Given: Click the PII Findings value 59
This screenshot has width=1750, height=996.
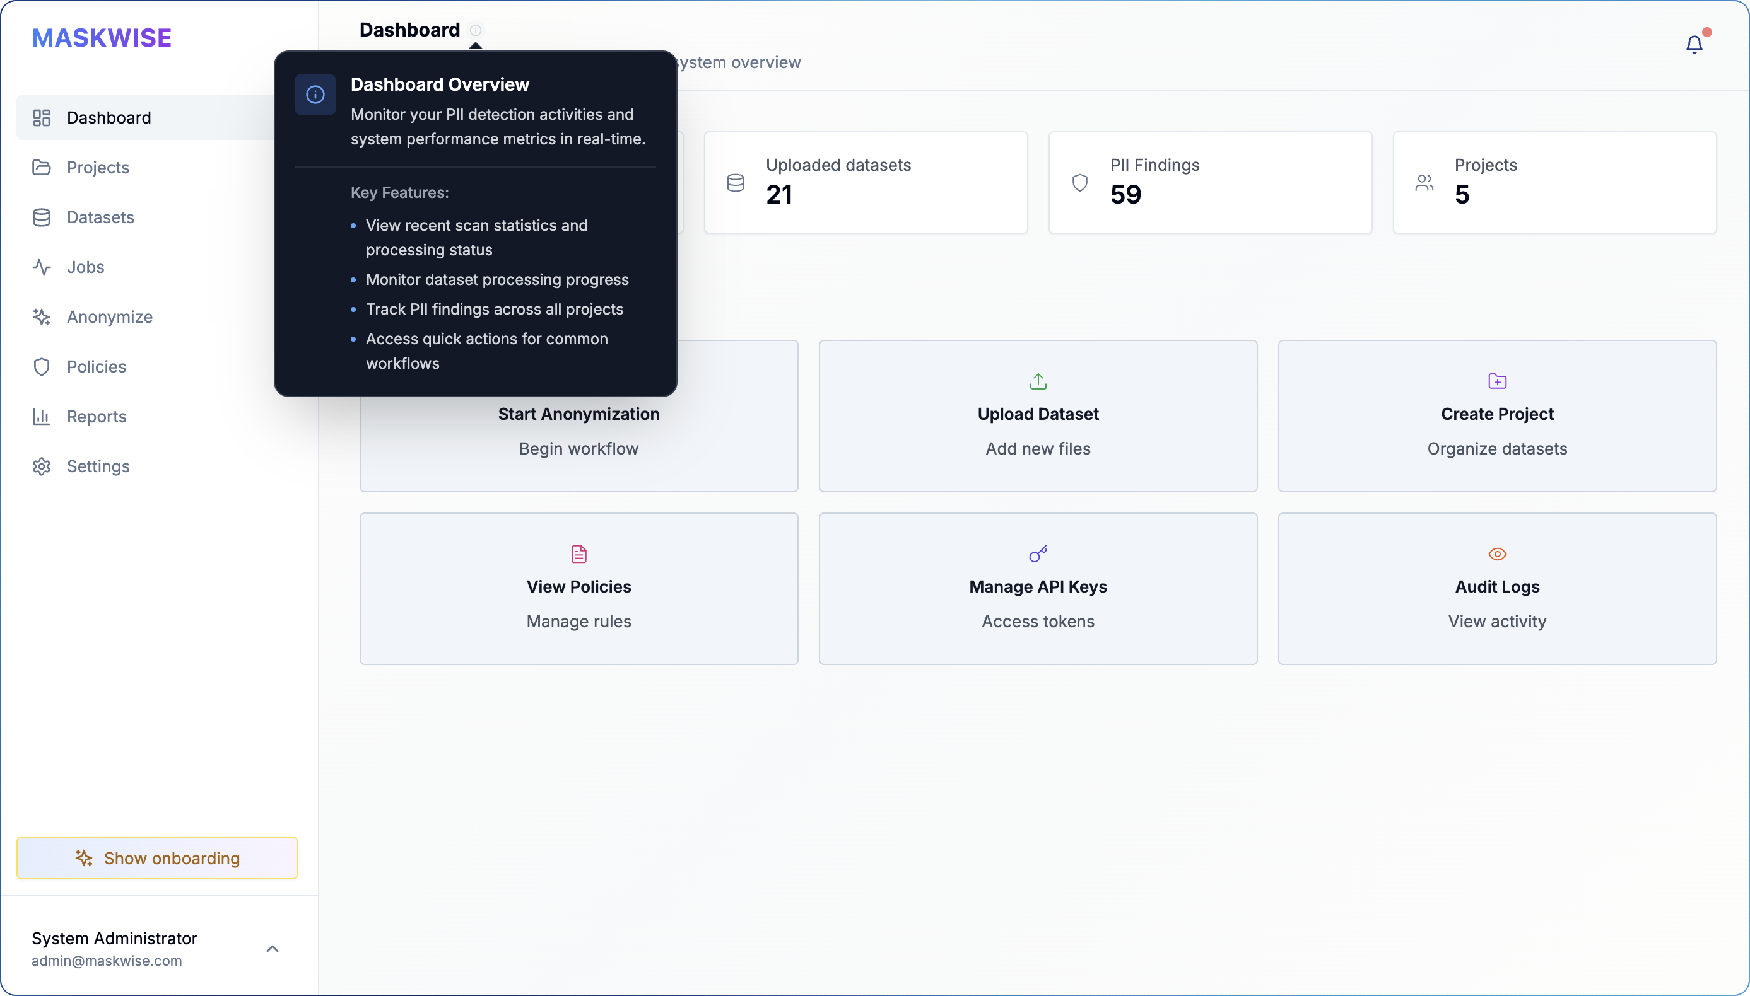Looking at the screenshot, I should [1126, 195].
